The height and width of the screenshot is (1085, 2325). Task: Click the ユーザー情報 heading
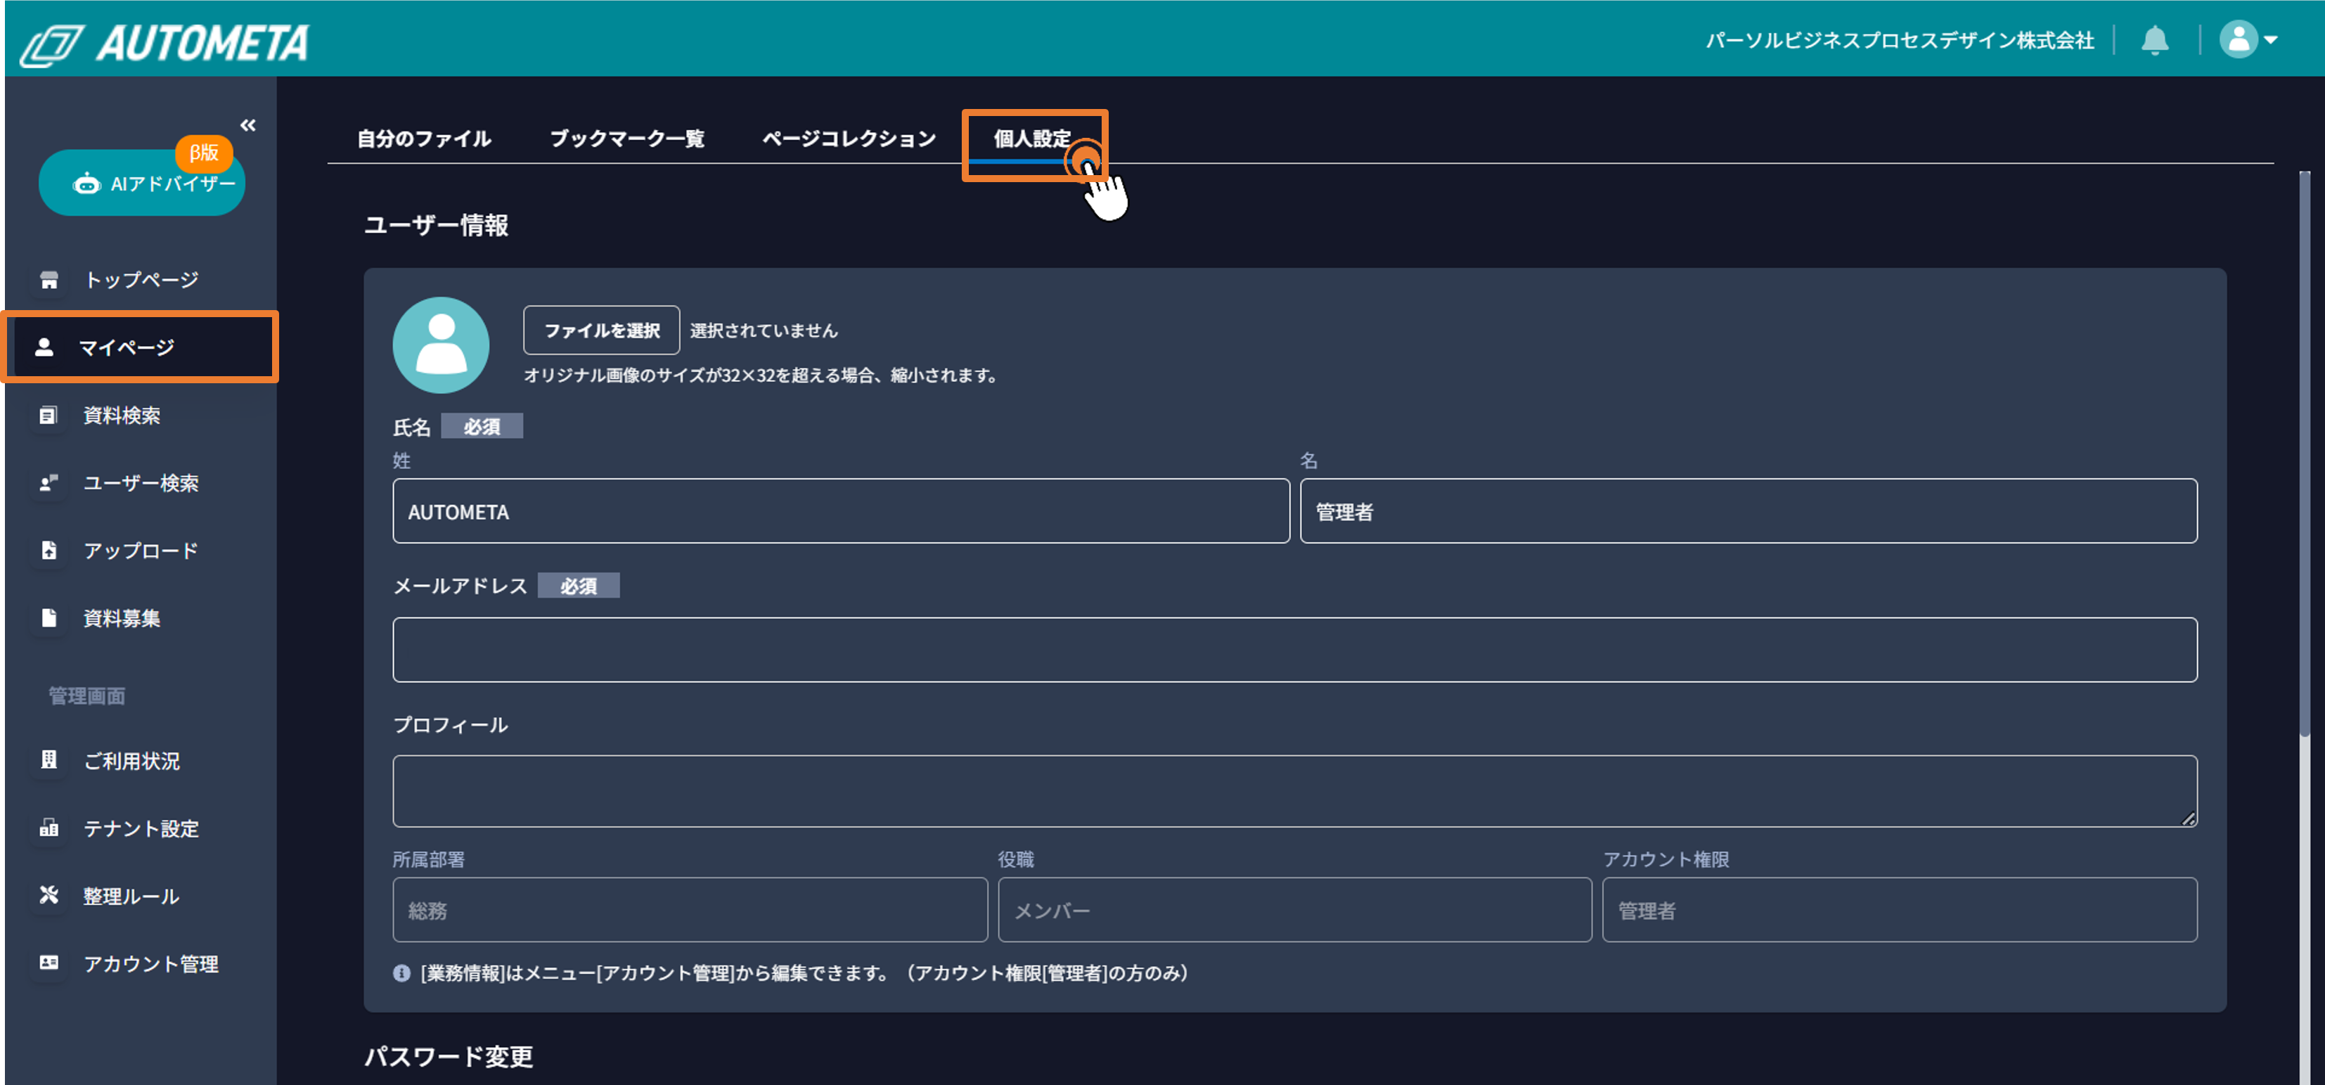click(436, 226)
